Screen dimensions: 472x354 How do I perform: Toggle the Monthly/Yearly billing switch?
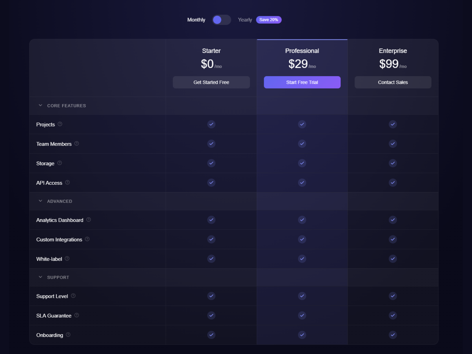pos(221,20)
